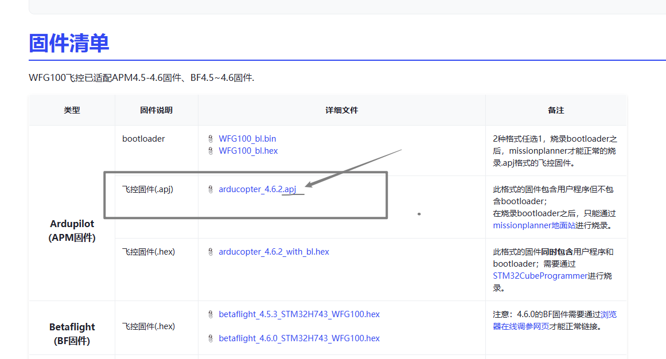Click the attachment icon beside betaflight_4.5.3 file

(211, 314)
